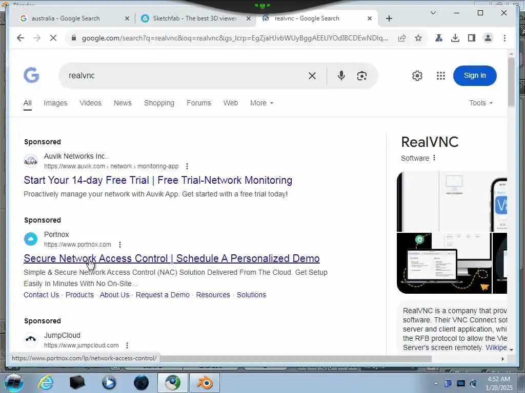Click the forward navigation arrow

(37, 38)
